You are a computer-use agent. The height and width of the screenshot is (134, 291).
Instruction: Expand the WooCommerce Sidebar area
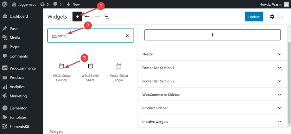click(212, 95)
